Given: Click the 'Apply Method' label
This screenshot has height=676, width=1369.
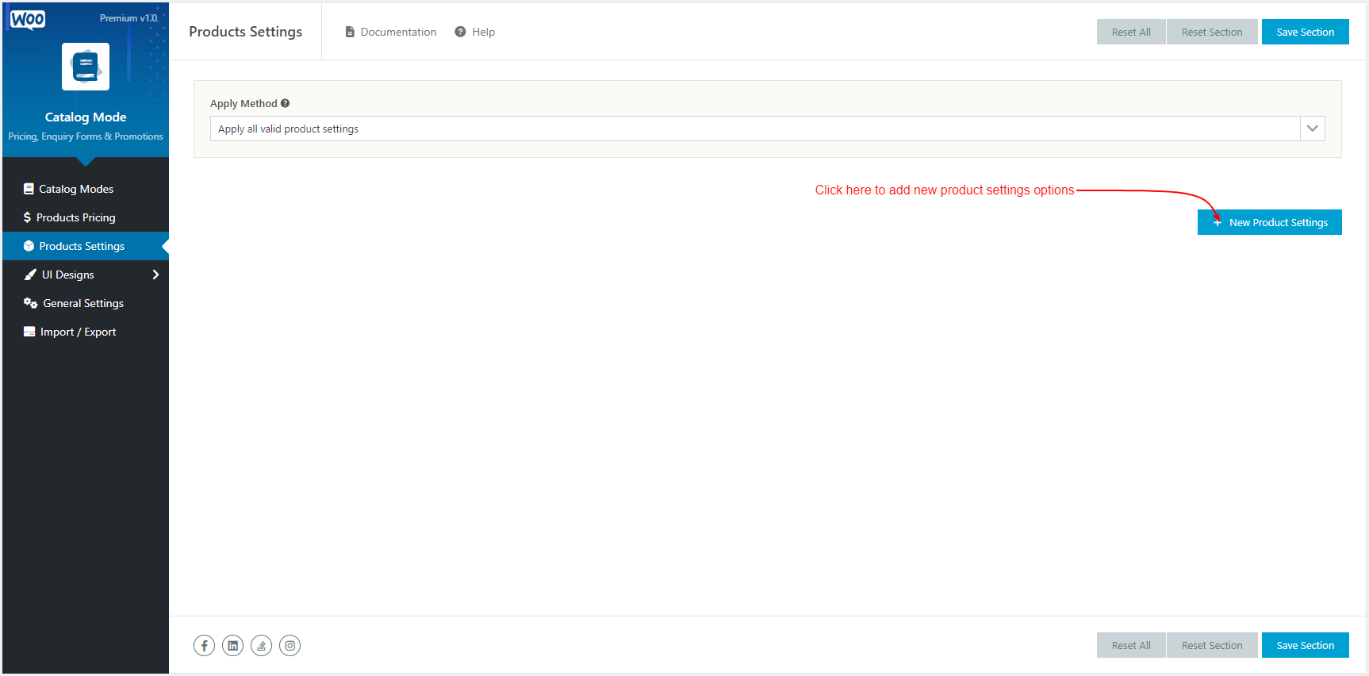Looking at the screenshot, I should pyautogui.click(x=244, y=103).
